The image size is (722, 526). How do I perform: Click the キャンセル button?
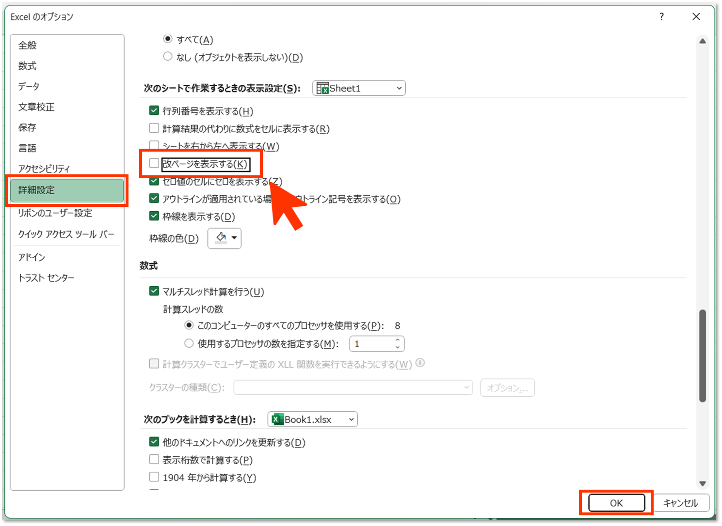pyautogui.click(x=680, y=503)
